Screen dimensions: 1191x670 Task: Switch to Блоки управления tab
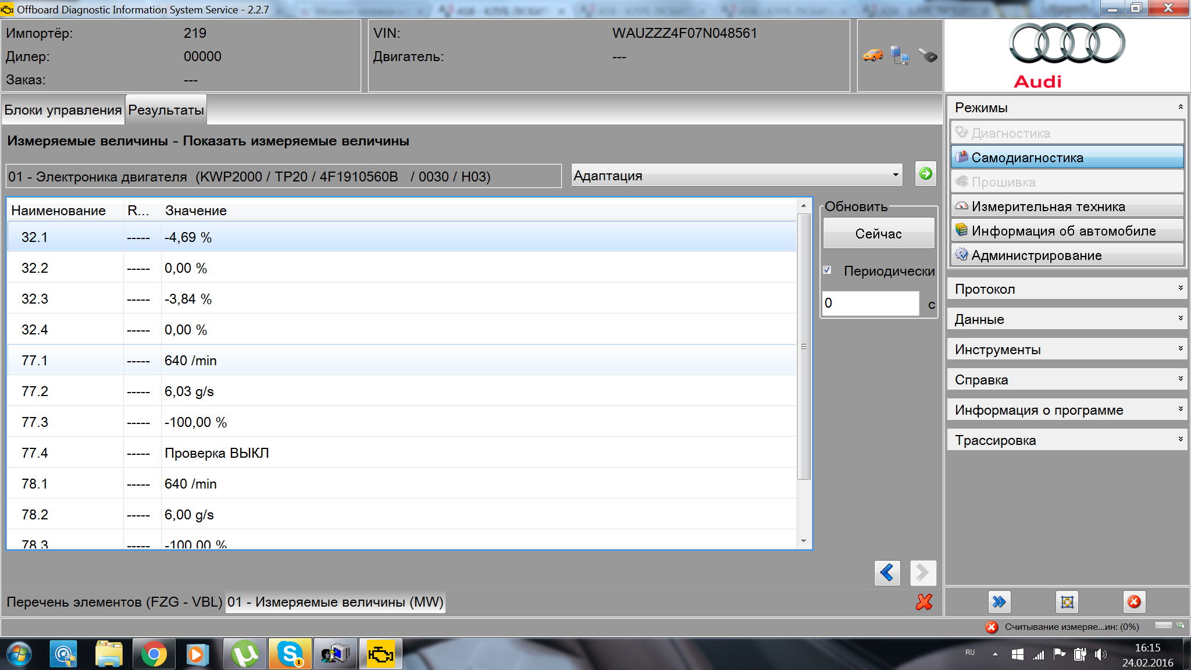(x=63, y=110)
